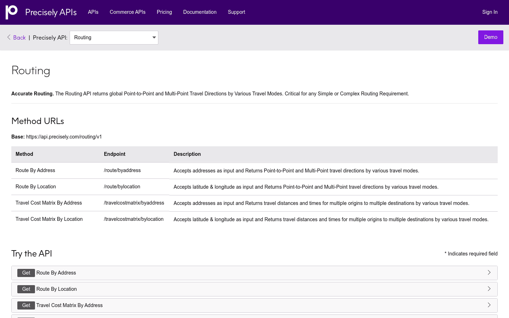Select the /travelcostmatrix/bylocation endpoint text
509x318 pixels.
[134, 219]
